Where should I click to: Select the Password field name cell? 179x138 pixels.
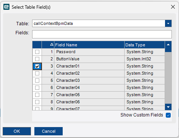point(89,52)
